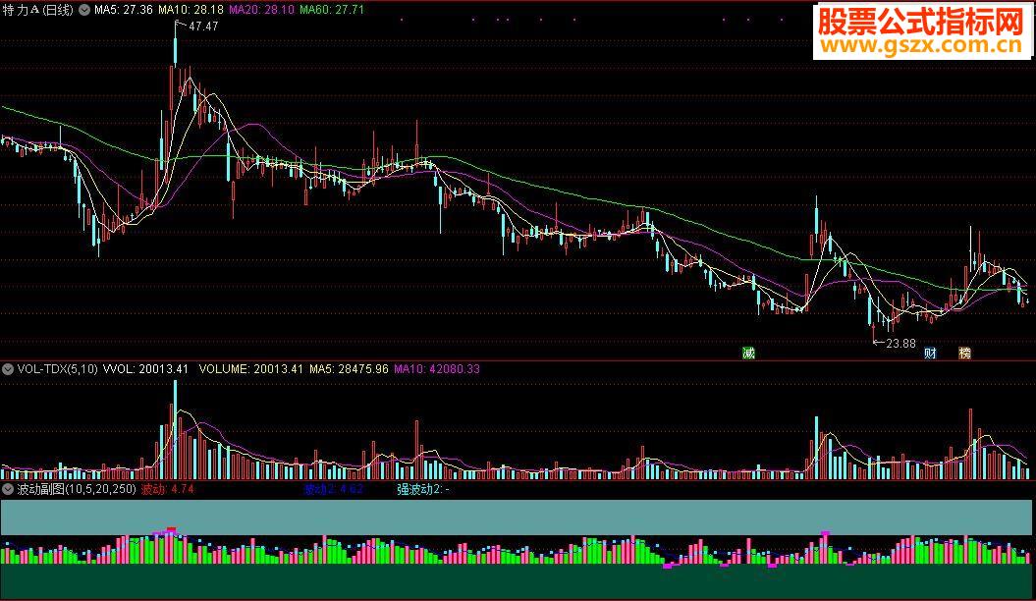Click the 23.88 low price marker
Image resolution: width=1036 pixels, height=601 pixels.
[x=900, y=344]
